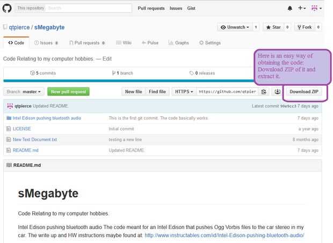Open the README.md file link
The width and height of the screenshot is (333, 243).
[26, 151]
